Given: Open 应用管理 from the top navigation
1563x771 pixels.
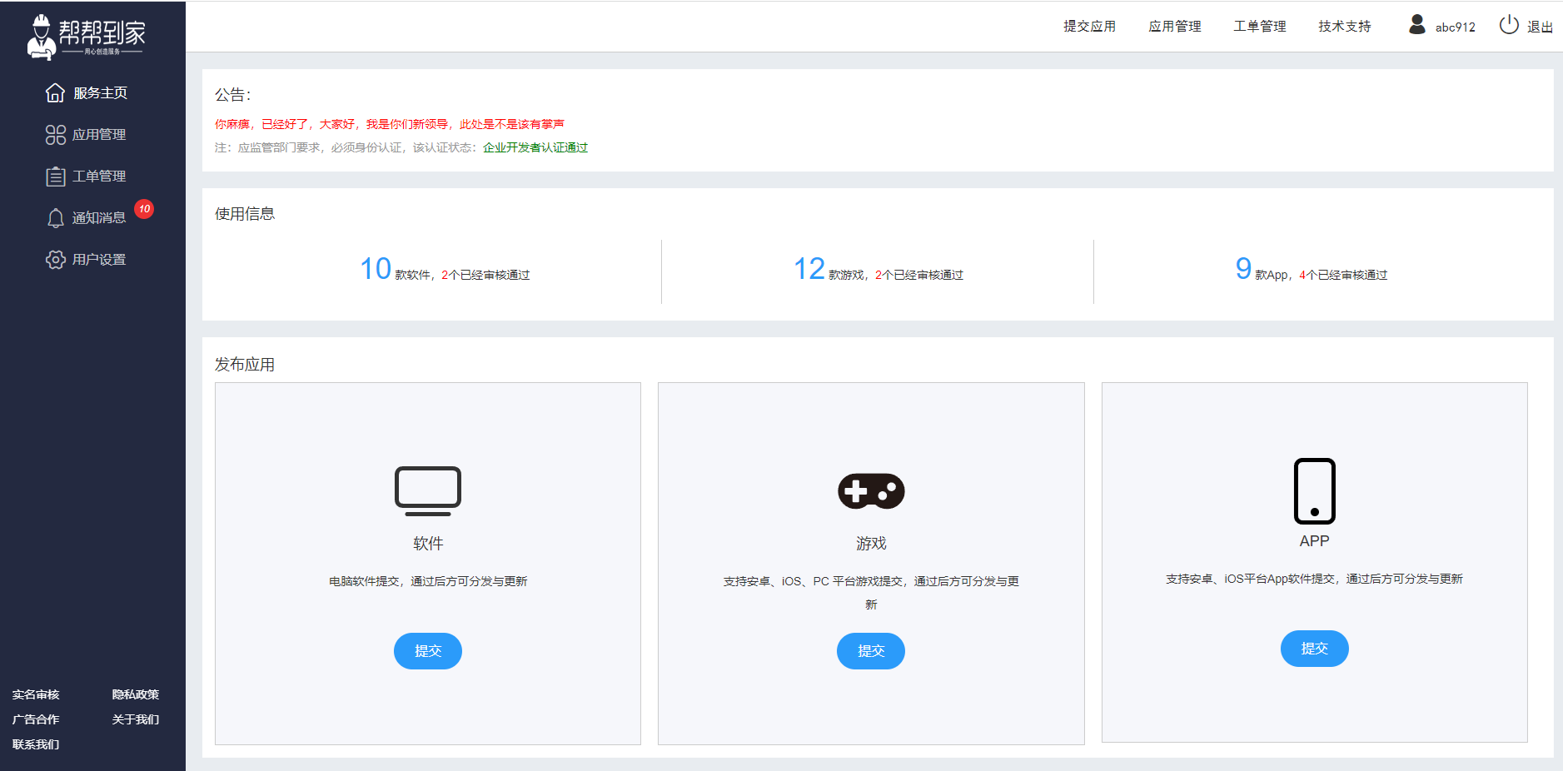Looking at the screenshot, I should pos(1174,26).
